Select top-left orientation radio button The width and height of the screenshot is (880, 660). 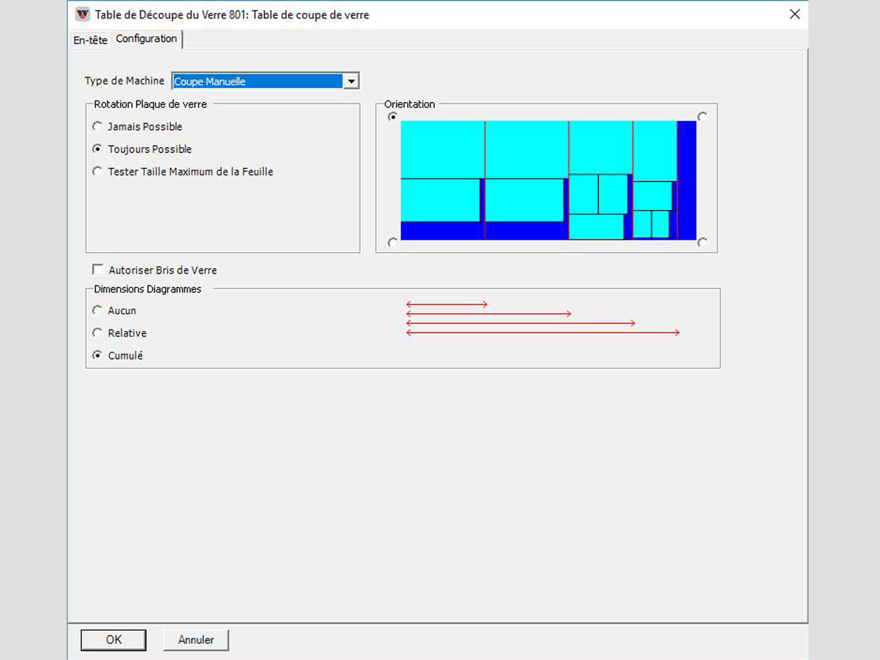[392, 117]
